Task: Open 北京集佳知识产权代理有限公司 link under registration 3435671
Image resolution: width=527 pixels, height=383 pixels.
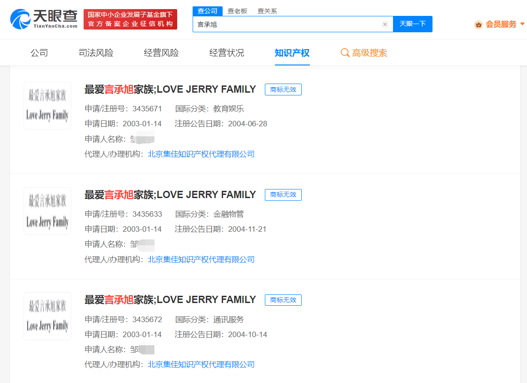Action: 201,154
